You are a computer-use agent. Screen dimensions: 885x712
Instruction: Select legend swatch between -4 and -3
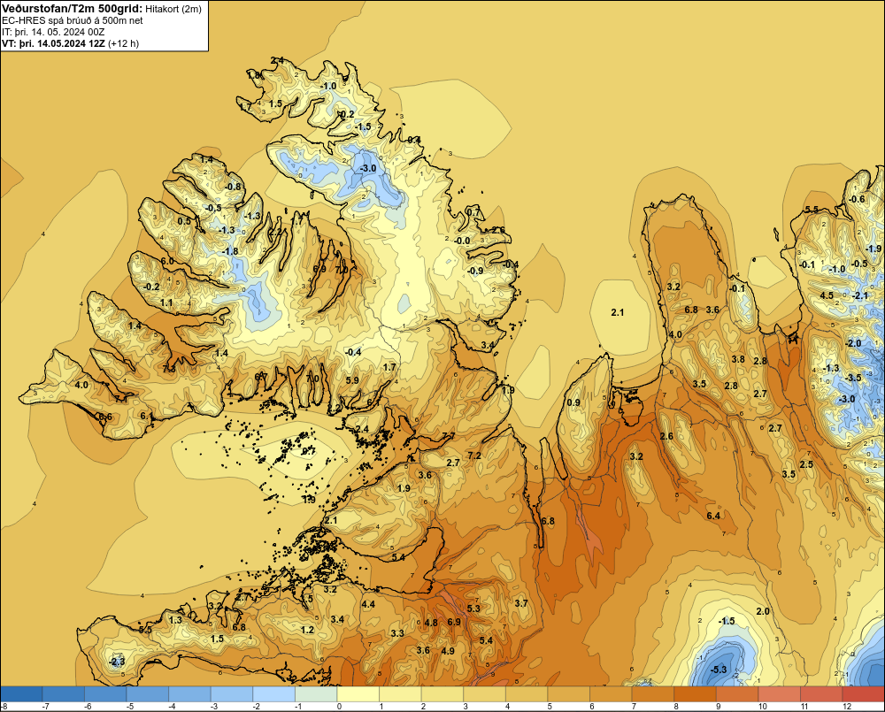(x=189, y=693)
